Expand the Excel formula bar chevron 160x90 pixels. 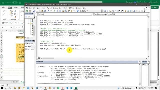click(158, 27)
